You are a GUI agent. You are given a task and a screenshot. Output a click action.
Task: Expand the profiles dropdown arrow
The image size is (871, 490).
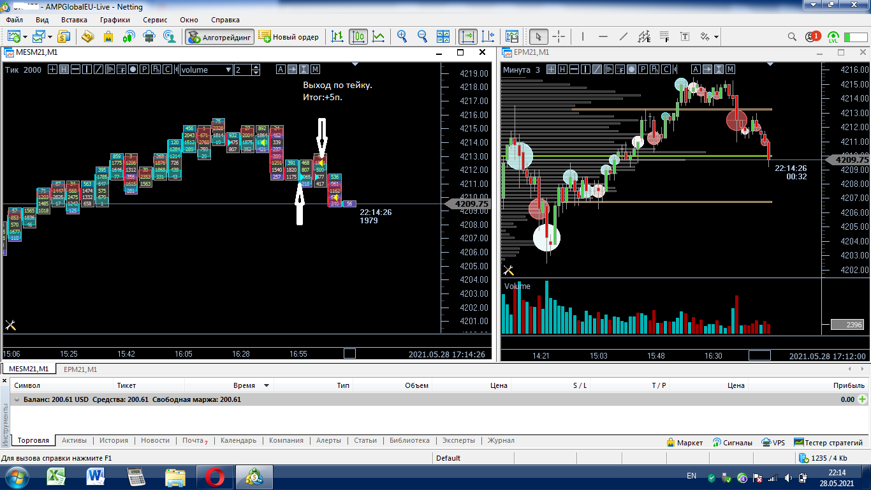pos(52,37)
